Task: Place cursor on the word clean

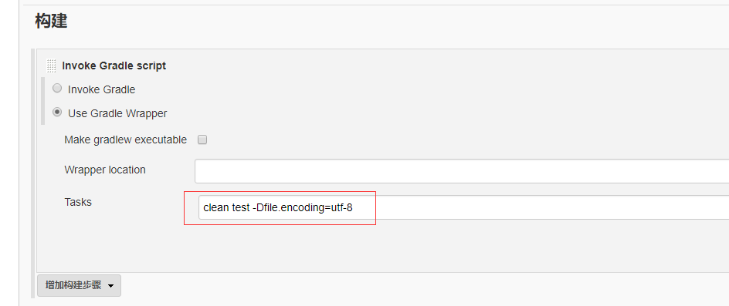Action: [x=216, y=207]
